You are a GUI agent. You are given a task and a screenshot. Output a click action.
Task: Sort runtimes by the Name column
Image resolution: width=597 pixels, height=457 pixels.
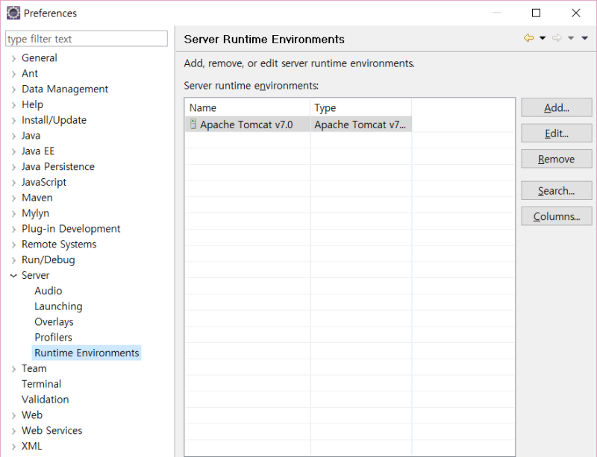[x=247, y=108]
